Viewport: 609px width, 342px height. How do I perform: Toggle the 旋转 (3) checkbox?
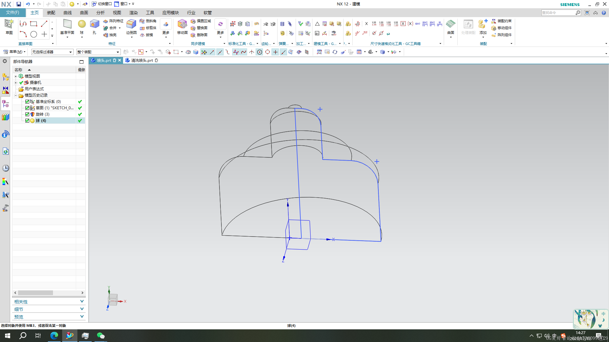27,114
